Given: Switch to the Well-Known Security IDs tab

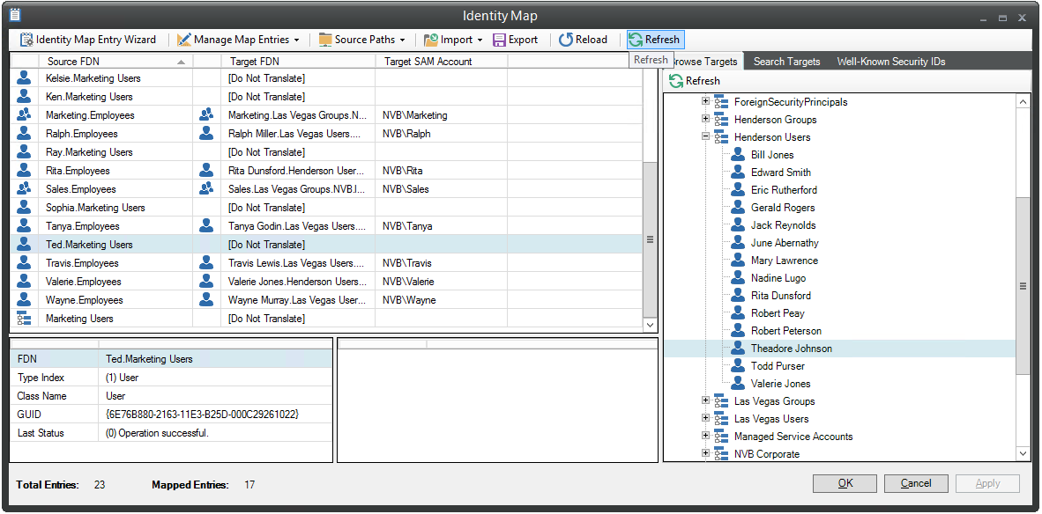Looking at the screenshot, I should point(890,62).
